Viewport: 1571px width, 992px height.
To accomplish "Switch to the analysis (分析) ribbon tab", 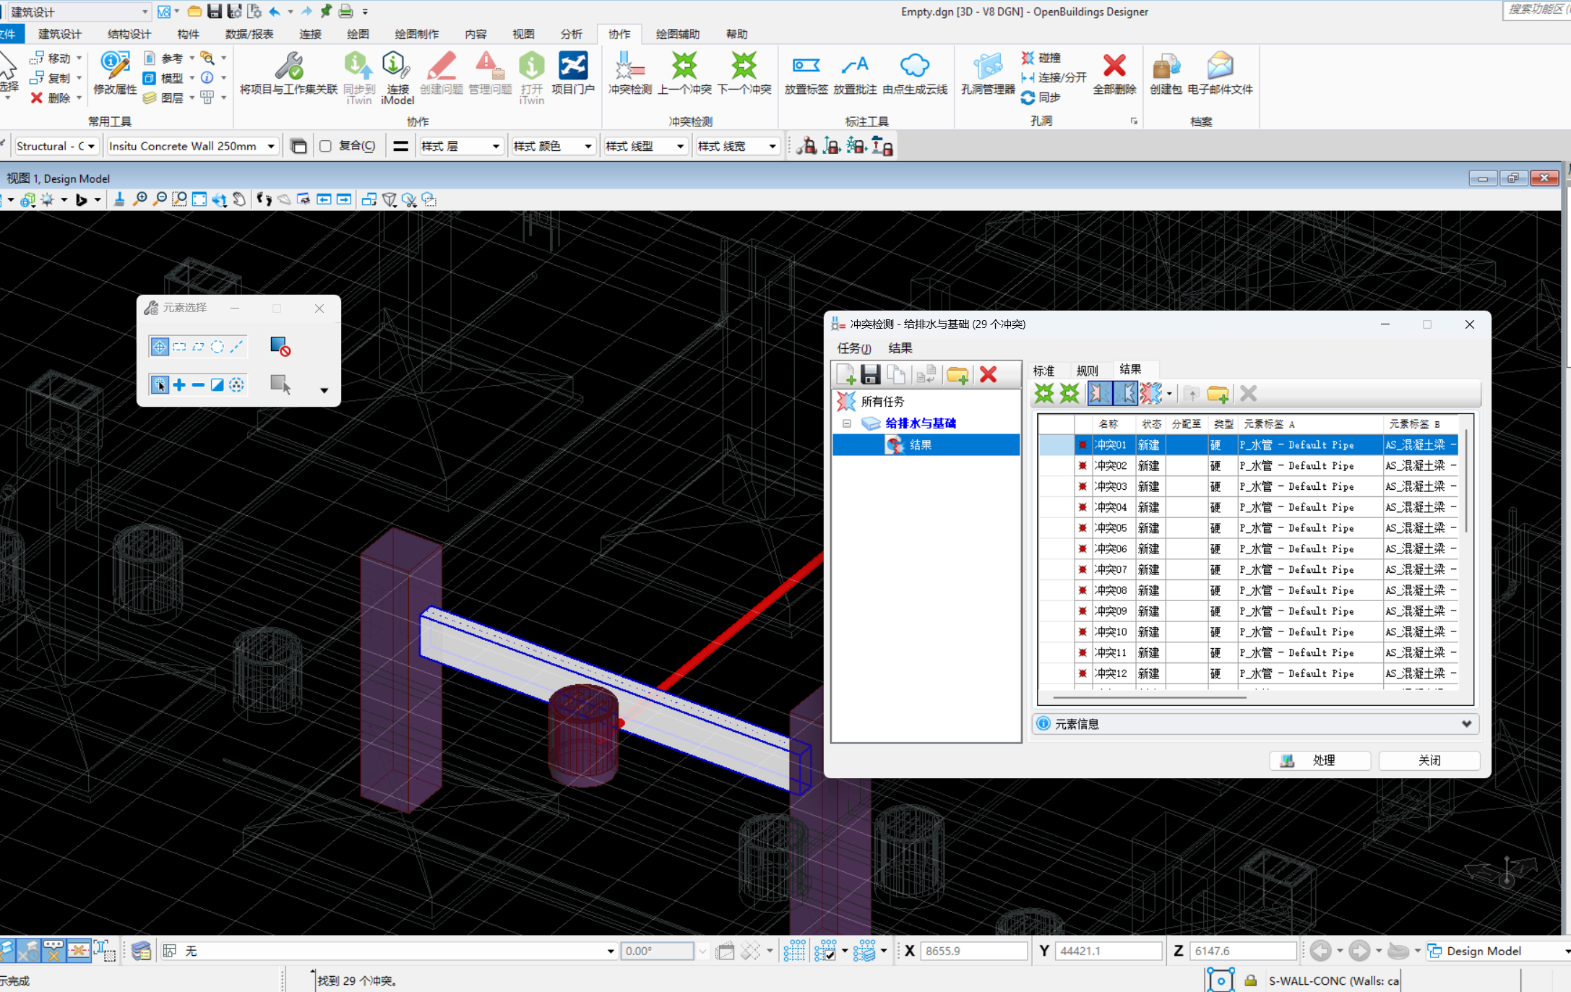I will tap(570, 34).
